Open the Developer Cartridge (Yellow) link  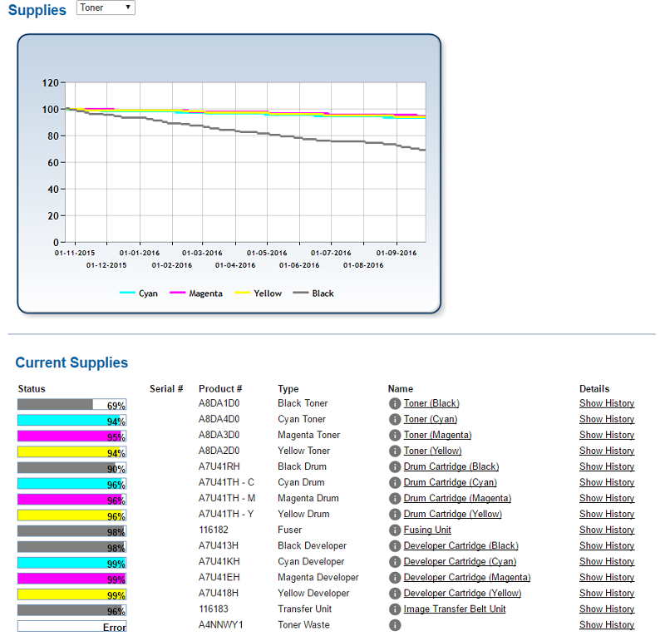click(x=462, y=593)
